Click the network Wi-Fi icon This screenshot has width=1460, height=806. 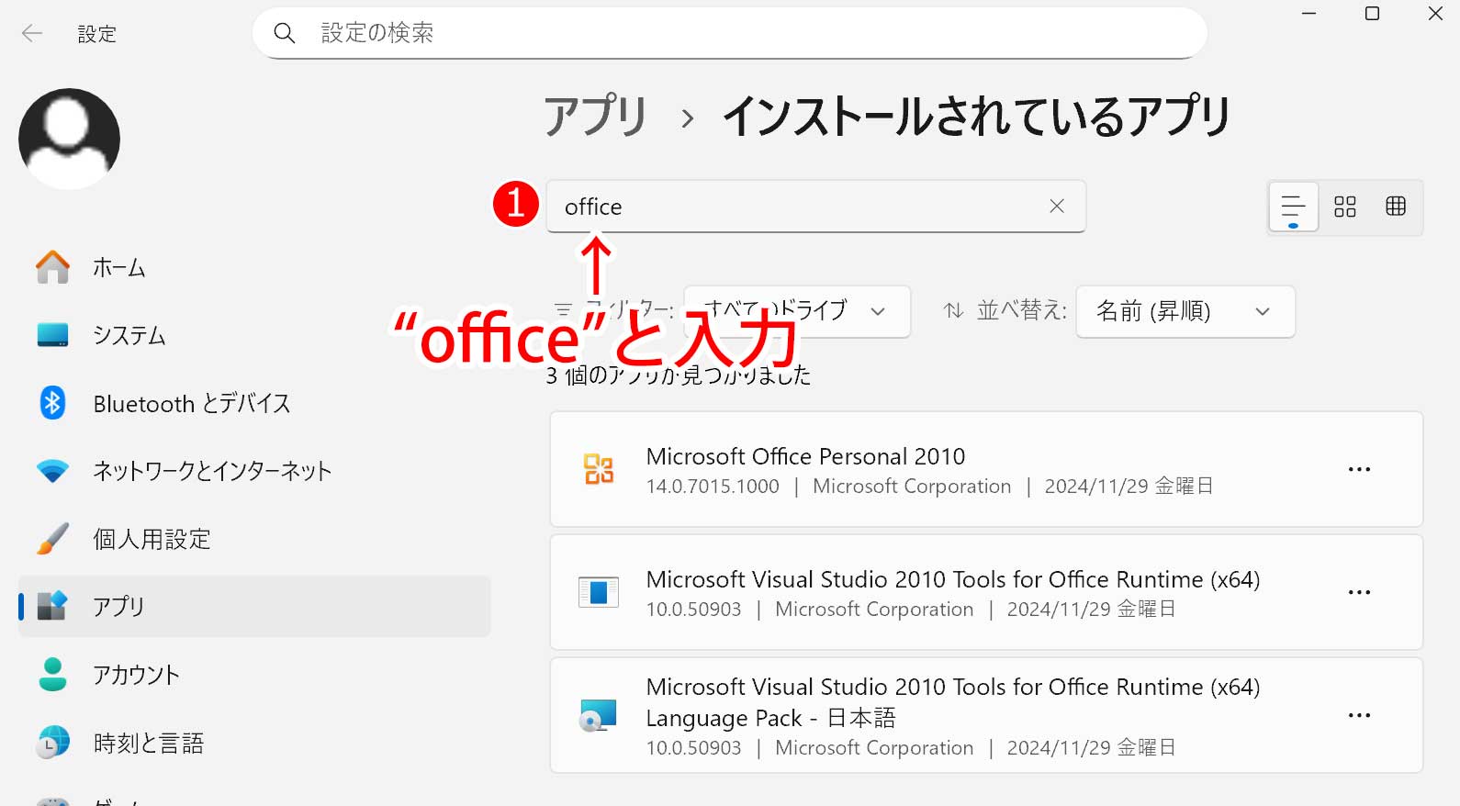(52, 472)
